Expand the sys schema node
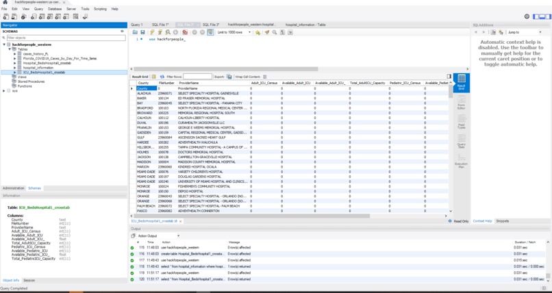552x293 pixels. [x=4, y=91]
